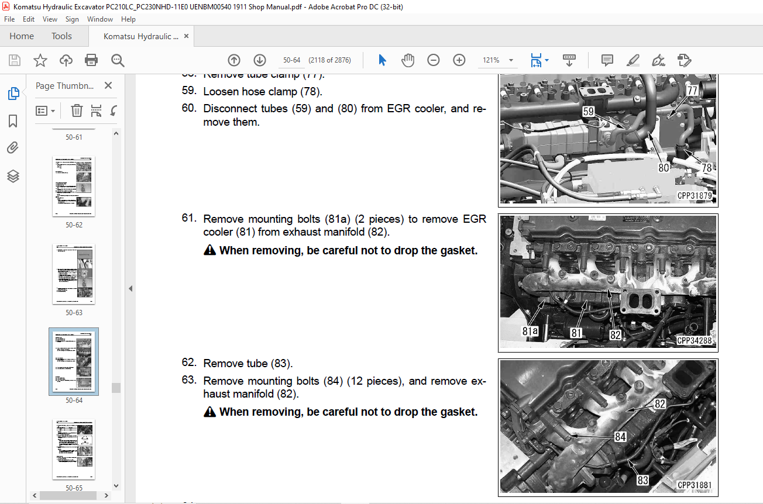
Task: Select the Komatsu Hydraulic document tab
Action: pyautogui.click(x=142, y=36)
